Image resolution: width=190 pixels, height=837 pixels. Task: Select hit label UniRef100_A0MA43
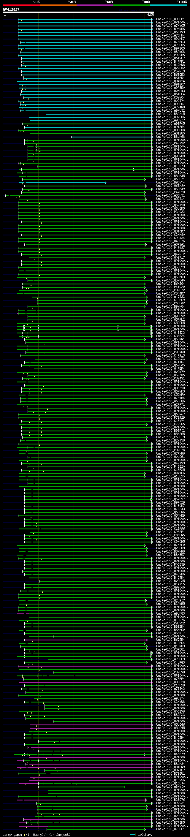click(x=170, y=91)
